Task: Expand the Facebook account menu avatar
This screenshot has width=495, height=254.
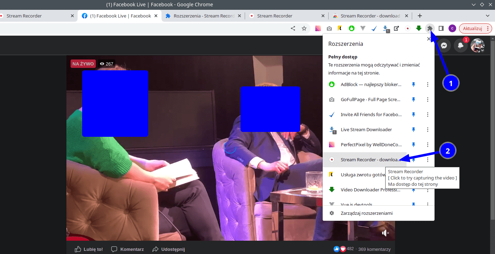Action: click(478, 45)
